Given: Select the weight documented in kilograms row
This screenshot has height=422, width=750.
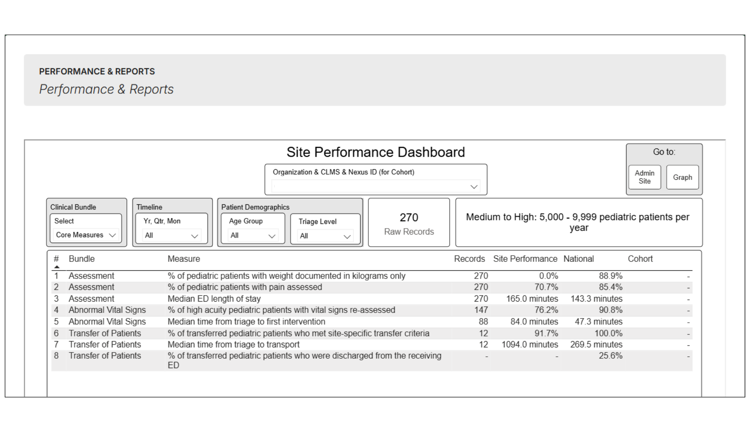Looking at the screenshot, I should [286, 276].
